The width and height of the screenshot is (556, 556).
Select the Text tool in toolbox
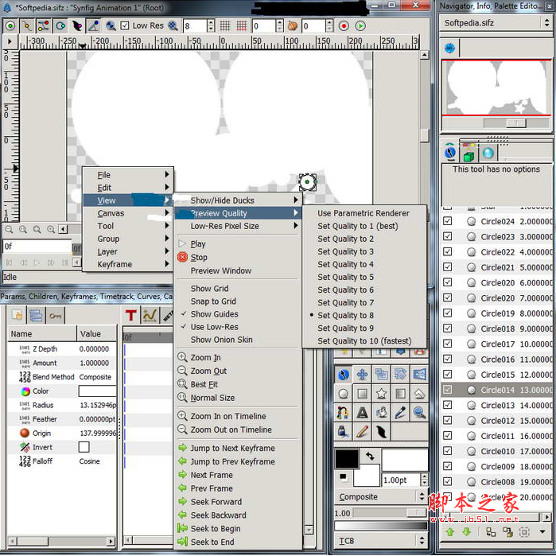362,412
